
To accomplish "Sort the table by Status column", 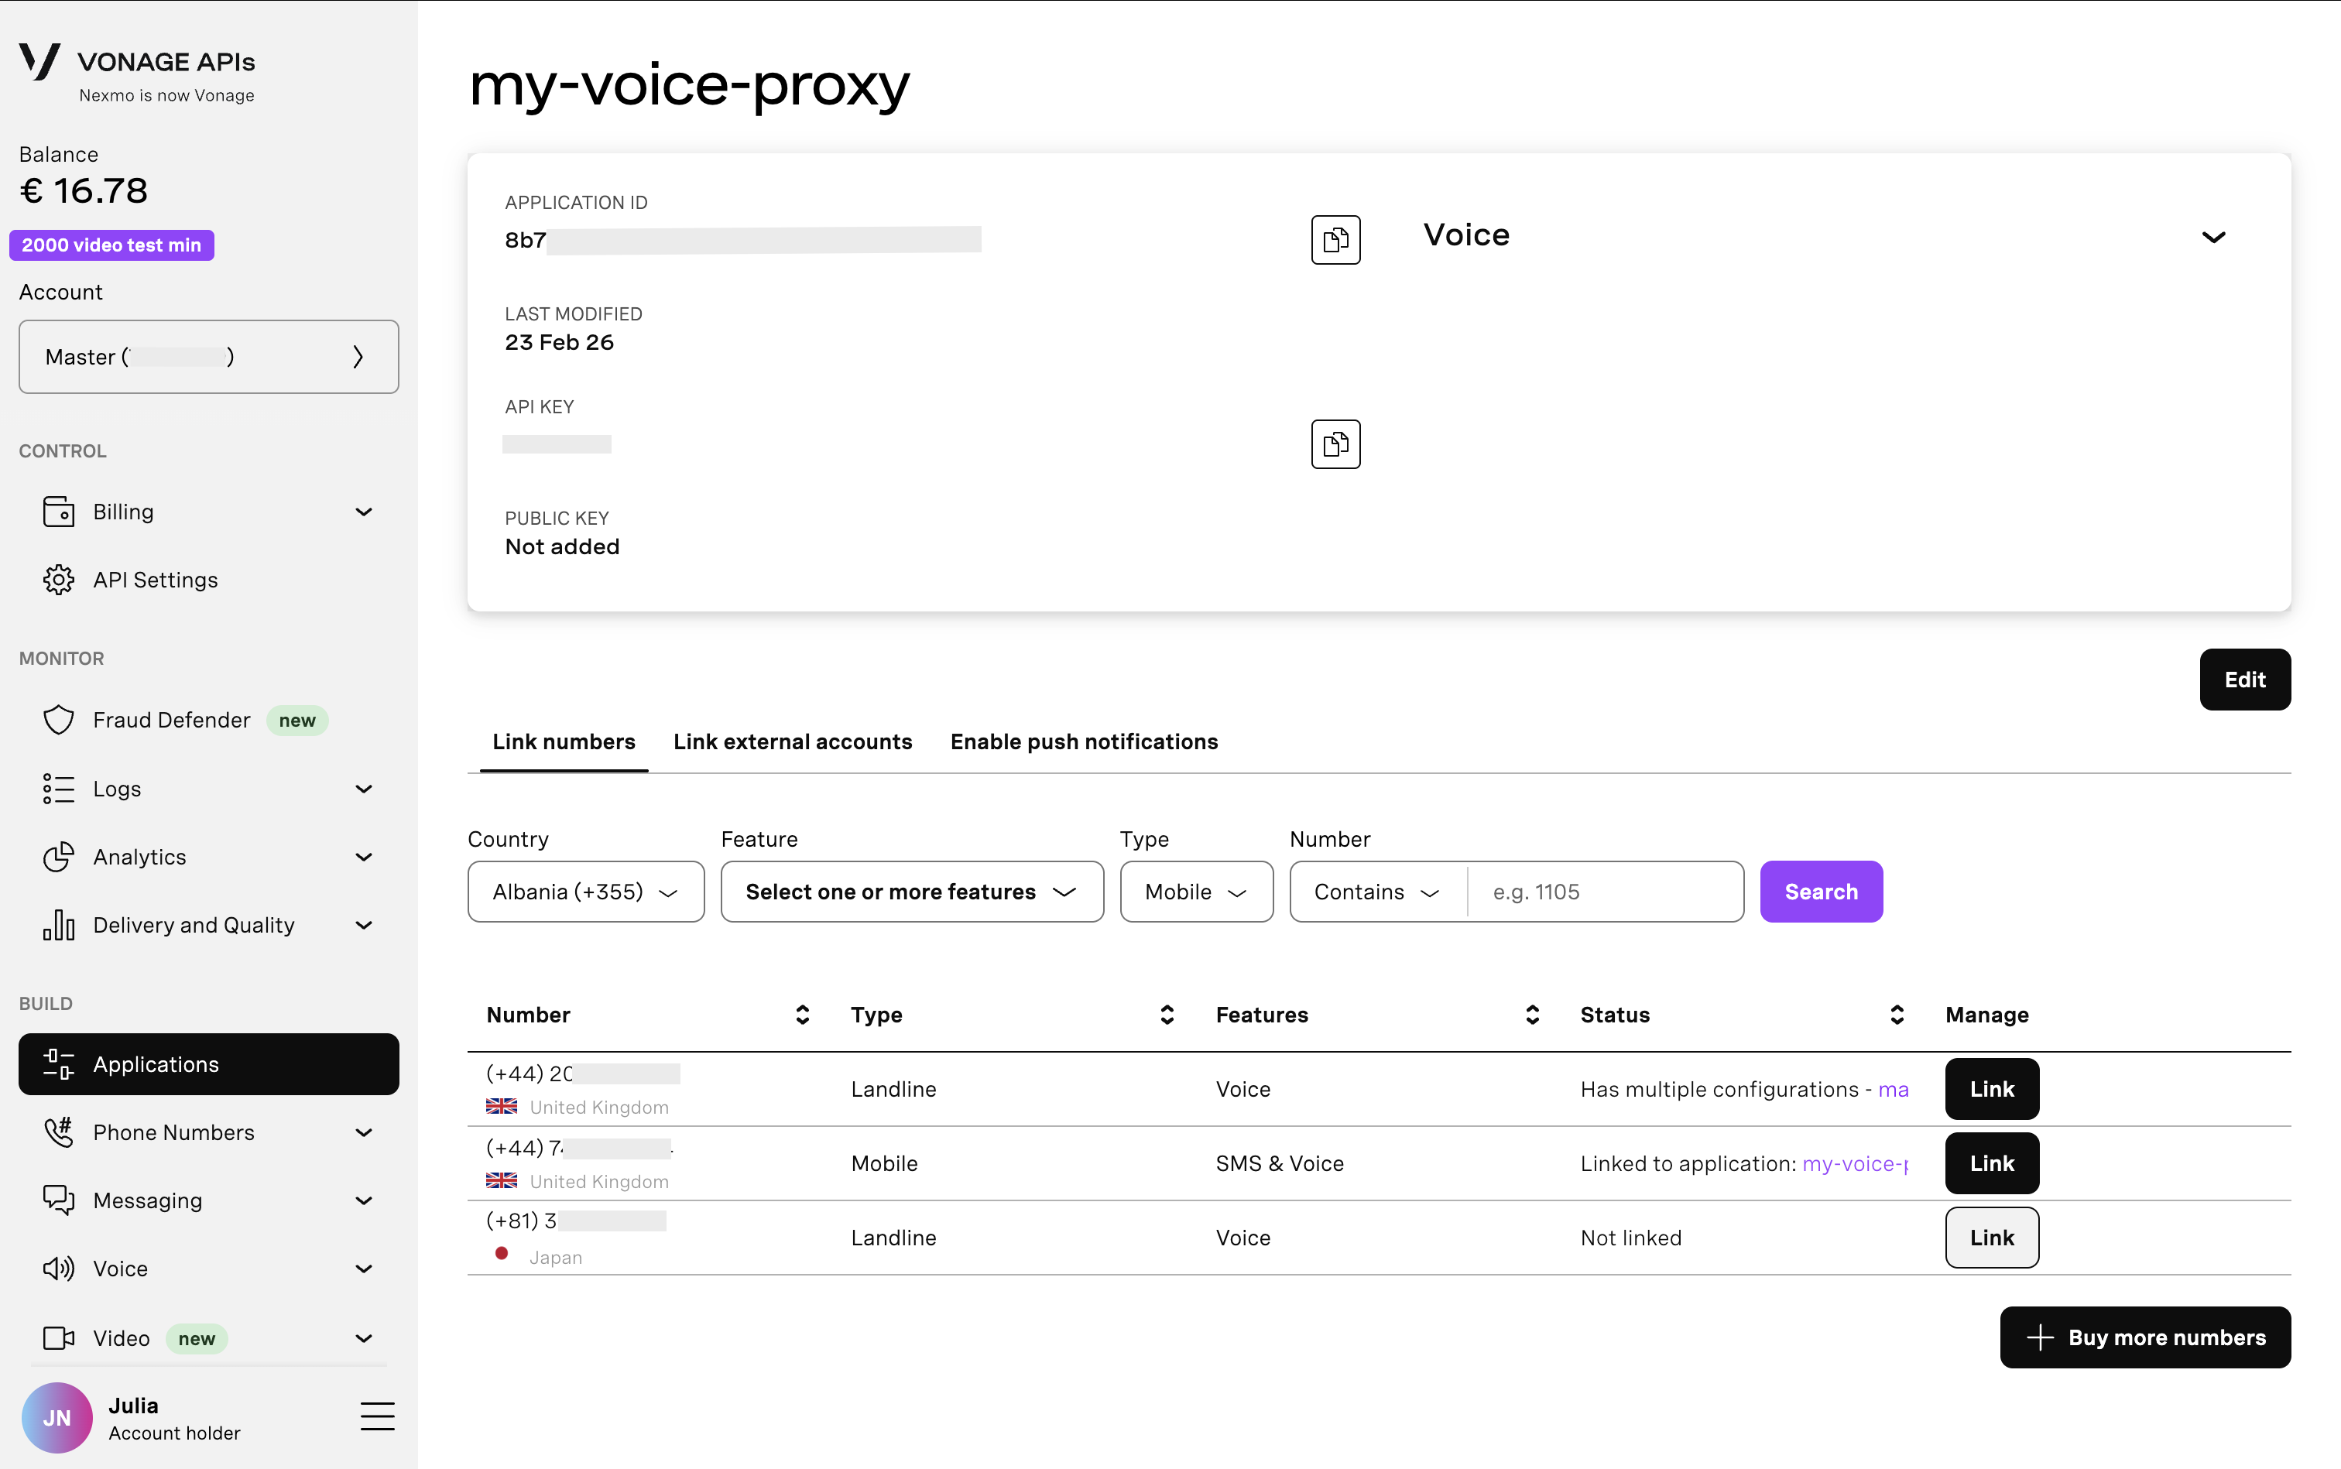I will (1898, 1015).
